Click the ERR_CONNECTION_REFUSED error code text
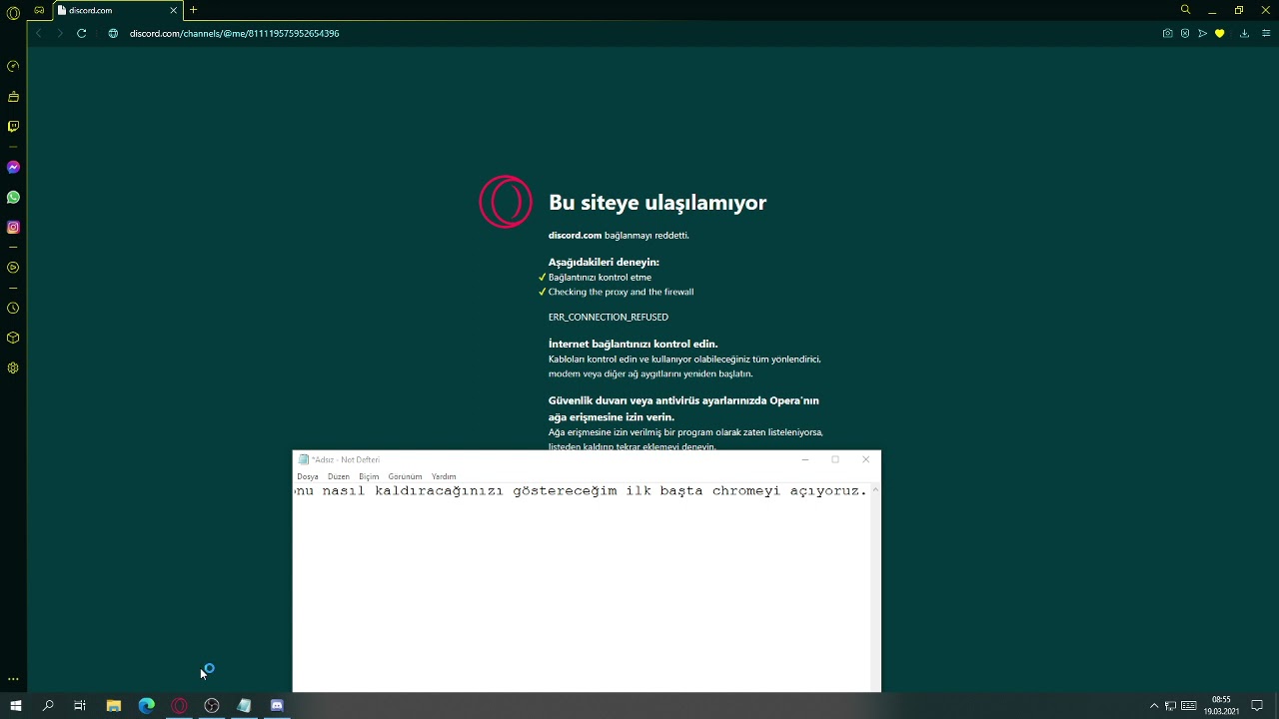The image size is (1279, 719). pyautogui.click(x=609, y=317)
